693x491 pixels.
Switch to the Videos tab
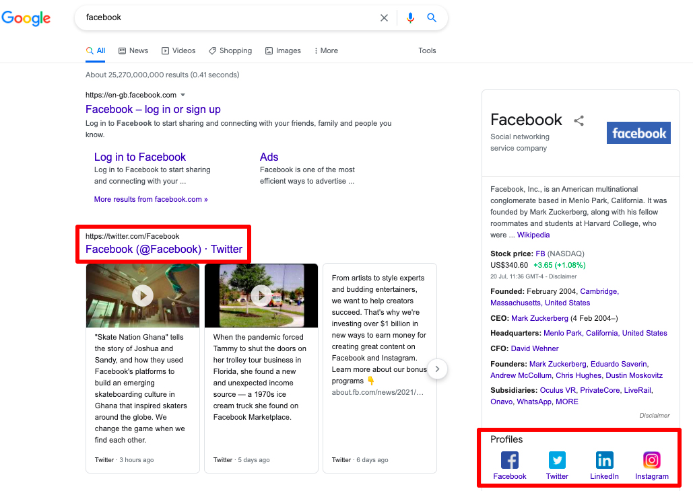point(178,50)
